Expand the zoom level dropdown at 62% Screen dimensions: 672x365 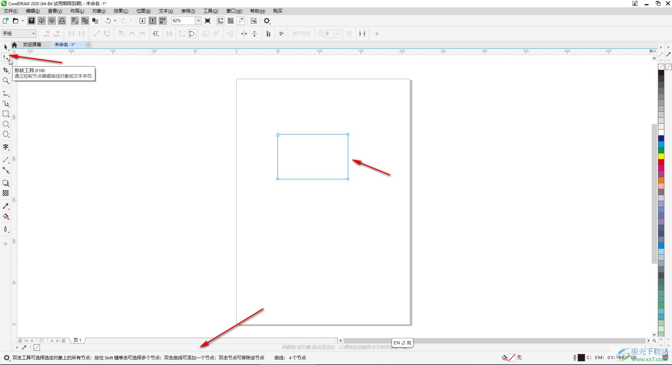(x=198, y=21)
